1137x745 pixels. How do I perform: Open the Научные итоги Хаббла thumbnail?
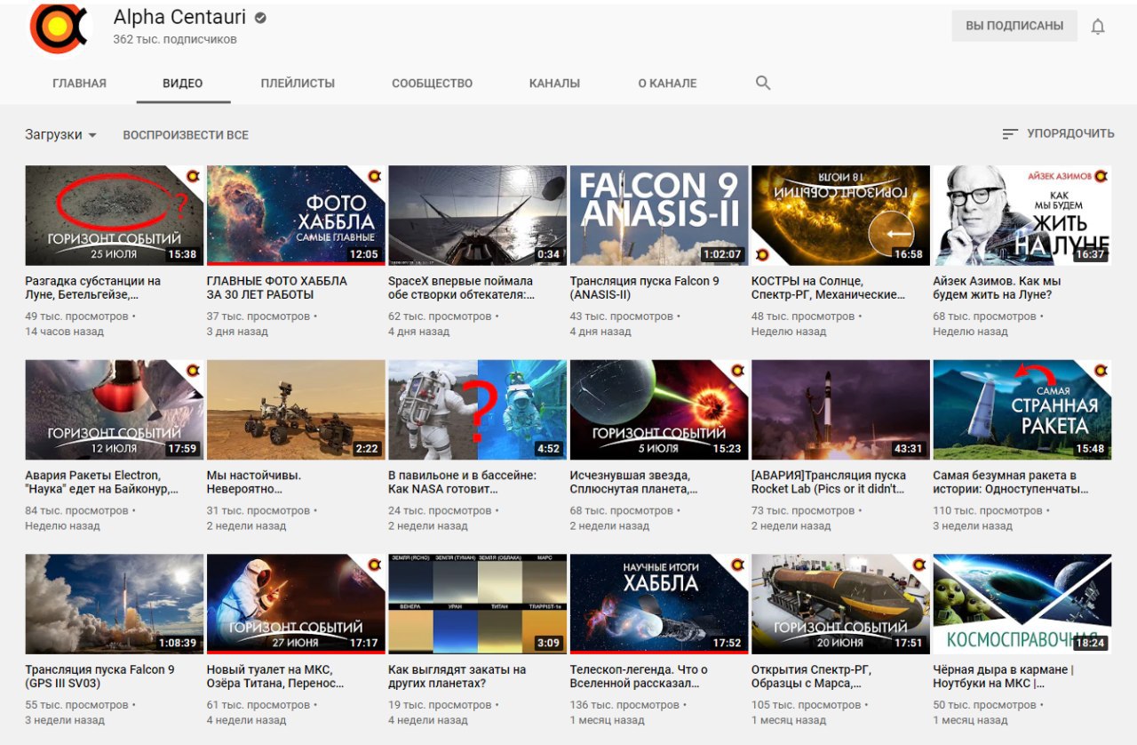[x=659, y=605]
